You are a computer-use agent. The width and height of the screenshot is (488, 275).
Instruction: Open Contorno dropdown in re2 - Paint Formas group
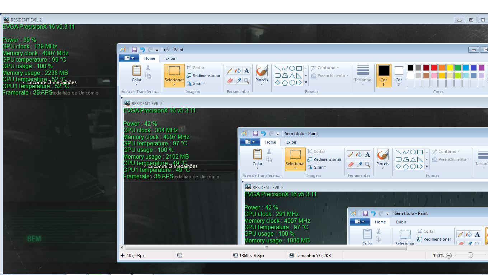325,68
